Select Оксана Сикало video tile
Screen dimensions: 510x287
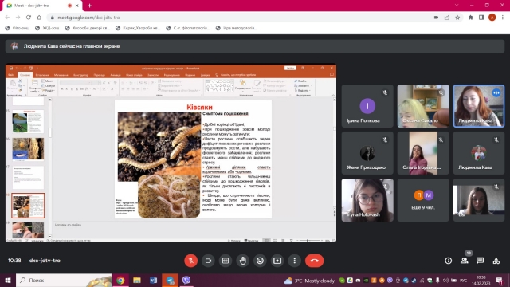423,106
